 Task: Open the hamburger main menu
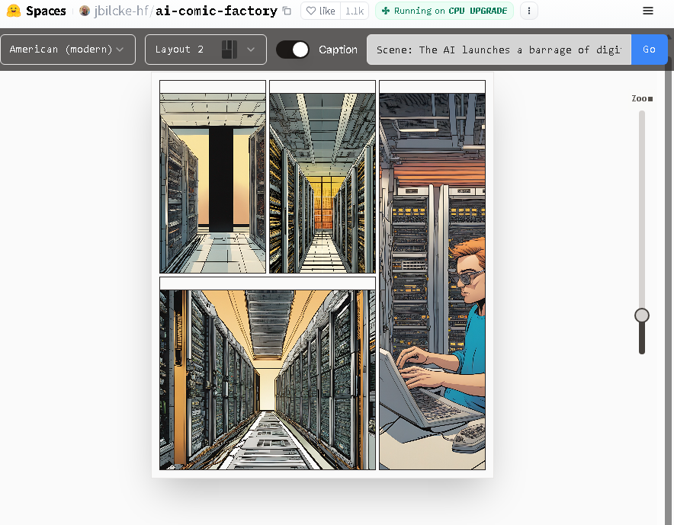point(648,11)
